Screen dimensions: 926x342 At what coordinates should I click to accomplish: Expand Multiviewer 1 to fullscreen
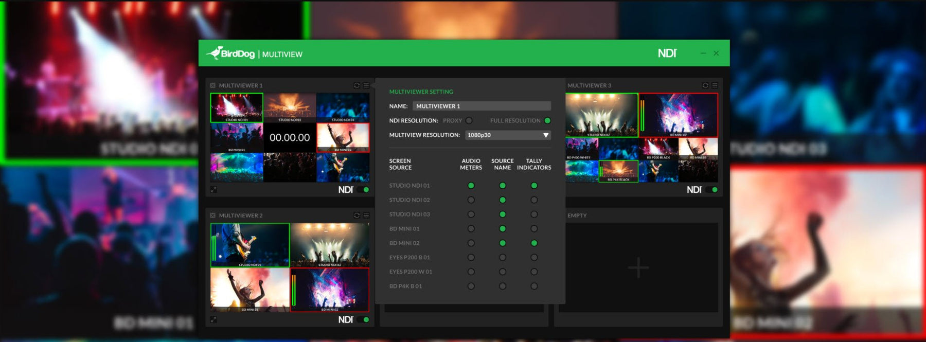(x=213, y=190)
